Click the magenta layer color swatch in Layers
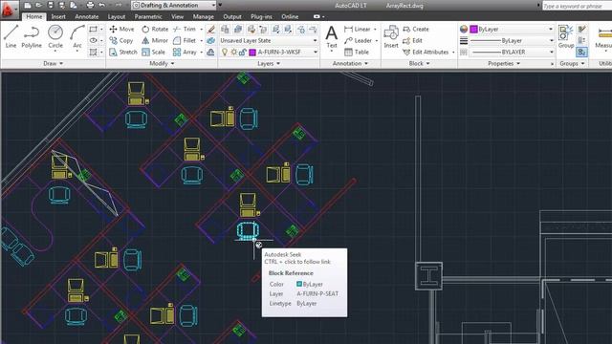Image resolution: width=612 pixels, height=344 pixels. click(252, 53)
